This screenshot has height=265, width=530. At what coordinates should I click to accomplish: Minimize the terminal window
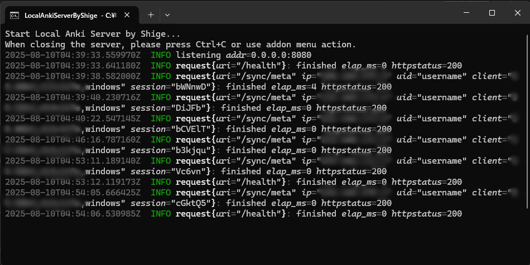[466, 13]
